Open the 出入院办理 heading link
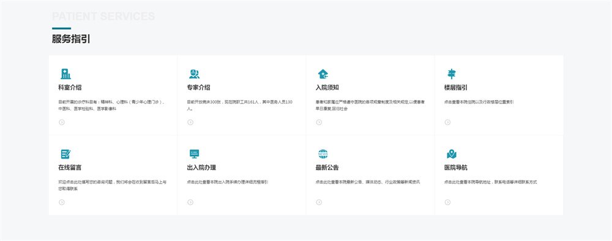 201,168
